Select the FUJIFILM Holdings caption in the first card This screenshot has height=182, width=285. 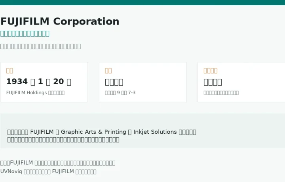pyautogui.click(x=35, y=93)
